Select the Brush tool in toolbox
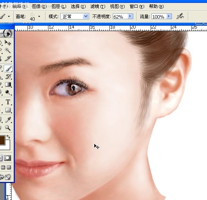Screen dimensions: 207x200 coord(8,68)
